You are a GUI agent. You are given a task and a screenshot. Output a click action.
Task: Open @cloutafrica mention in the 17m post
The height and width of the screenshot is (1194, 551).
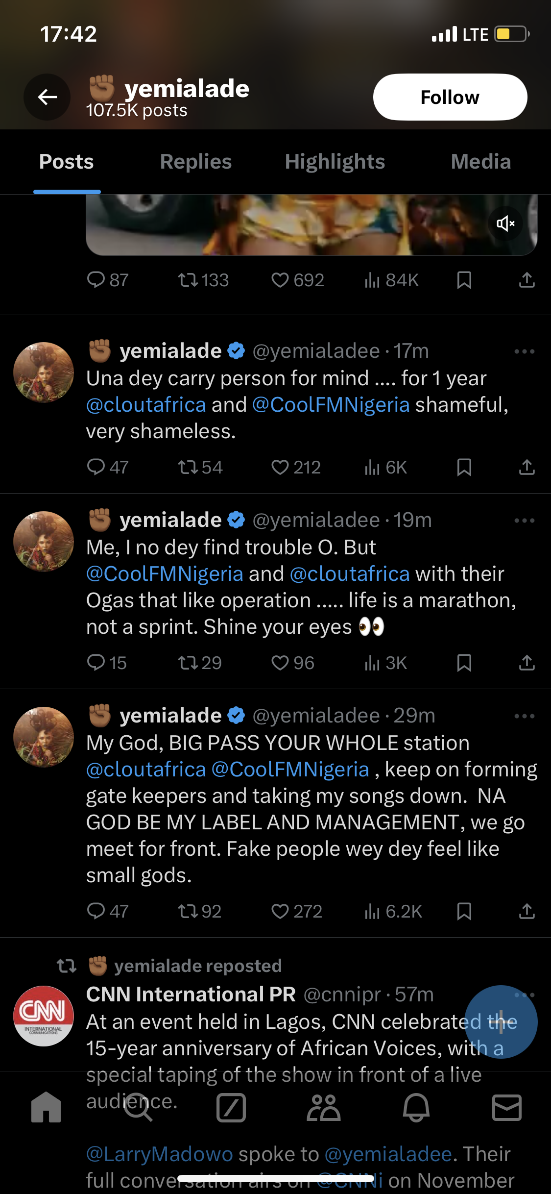tap(146, 405)
